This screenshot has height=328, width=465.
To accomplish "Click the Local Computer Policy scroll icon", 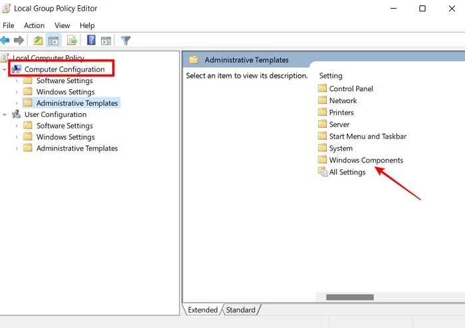I will 5,58.
